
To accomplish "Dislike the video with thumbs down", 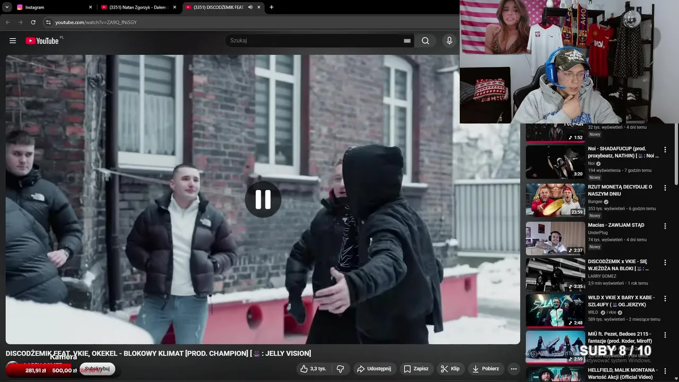I will [x=341, y=369].
